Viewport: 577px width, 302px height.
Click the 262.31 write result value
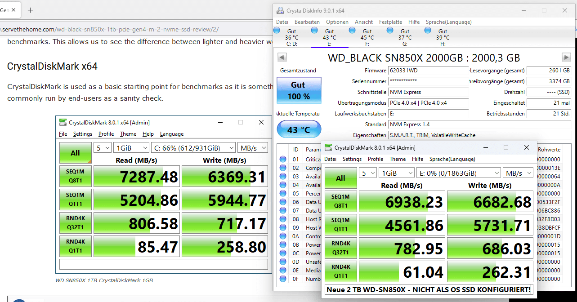pos(490,271)
